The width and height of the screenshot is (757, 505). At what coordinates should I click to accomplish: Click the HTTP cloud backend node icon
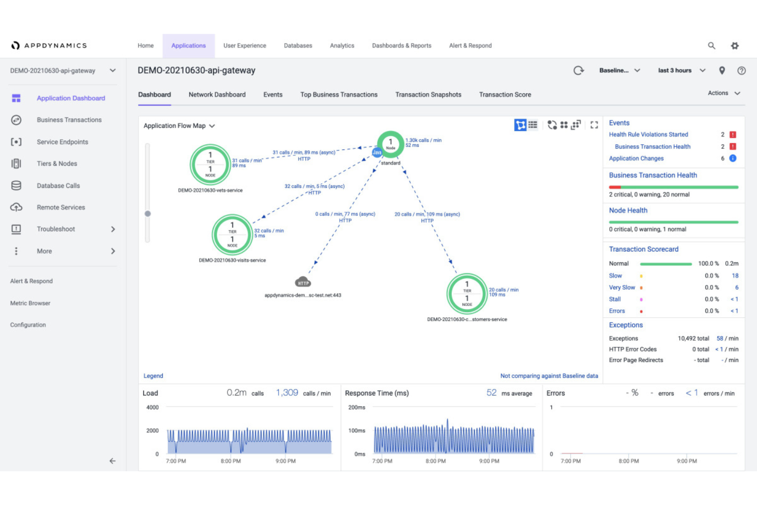[303, 282]
